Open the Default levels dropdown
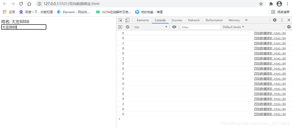The width and height of the screenshot is (292, 128). [233, 27]
